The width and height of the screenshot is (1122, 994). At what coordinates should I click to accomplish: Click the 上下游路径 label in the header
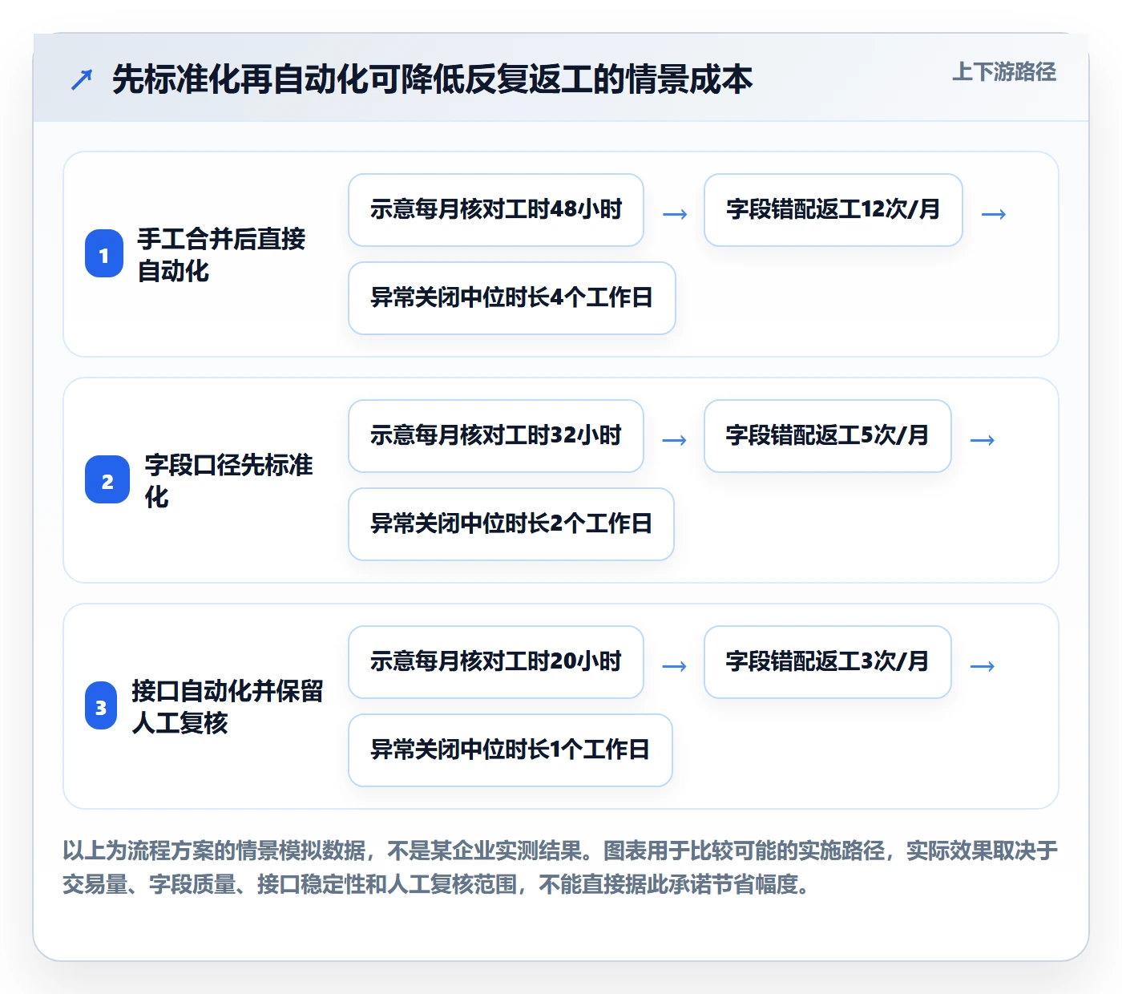(x=1003, y=72)
